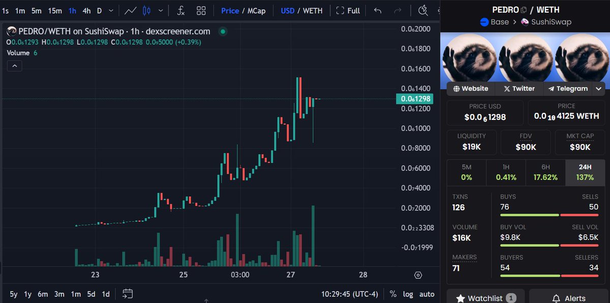Click the Buys/Sells ratio bar
The width and height of the screenshot is (610, 303).
click(549, 215)
